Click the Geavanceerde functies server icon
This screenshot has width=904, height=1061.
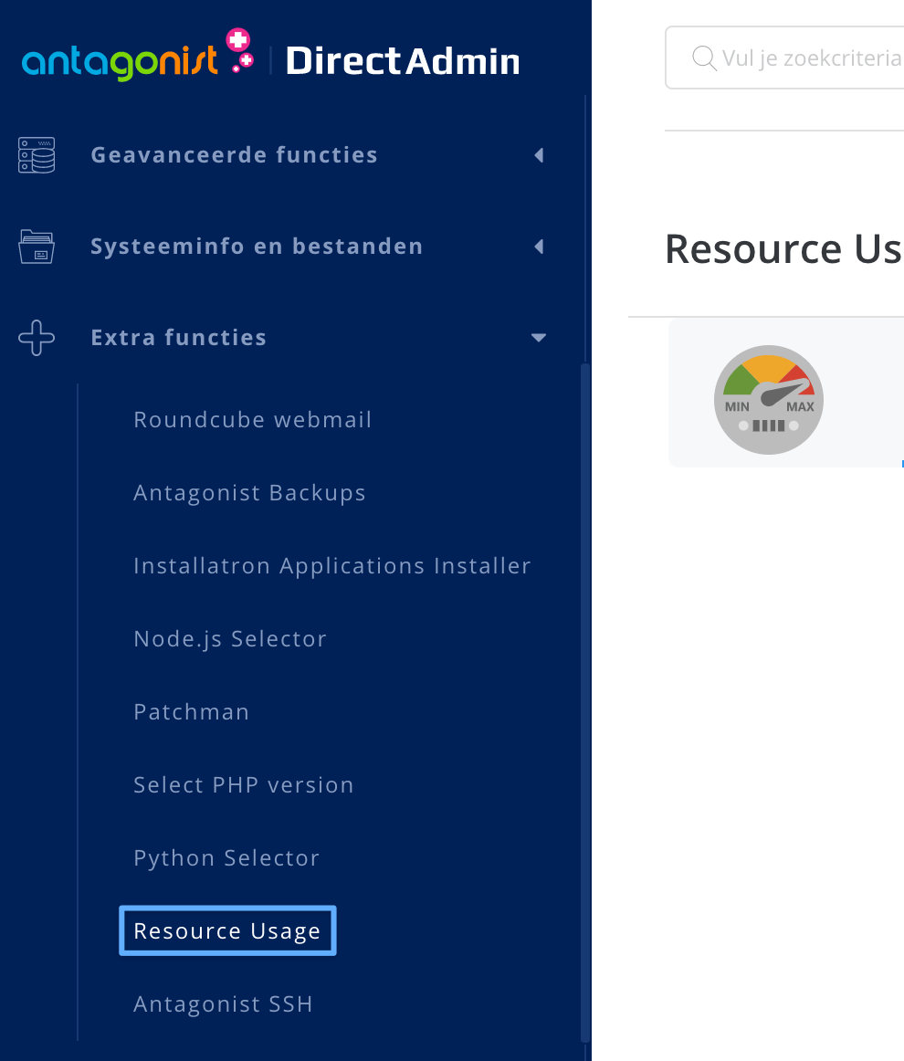click(37, 155)
